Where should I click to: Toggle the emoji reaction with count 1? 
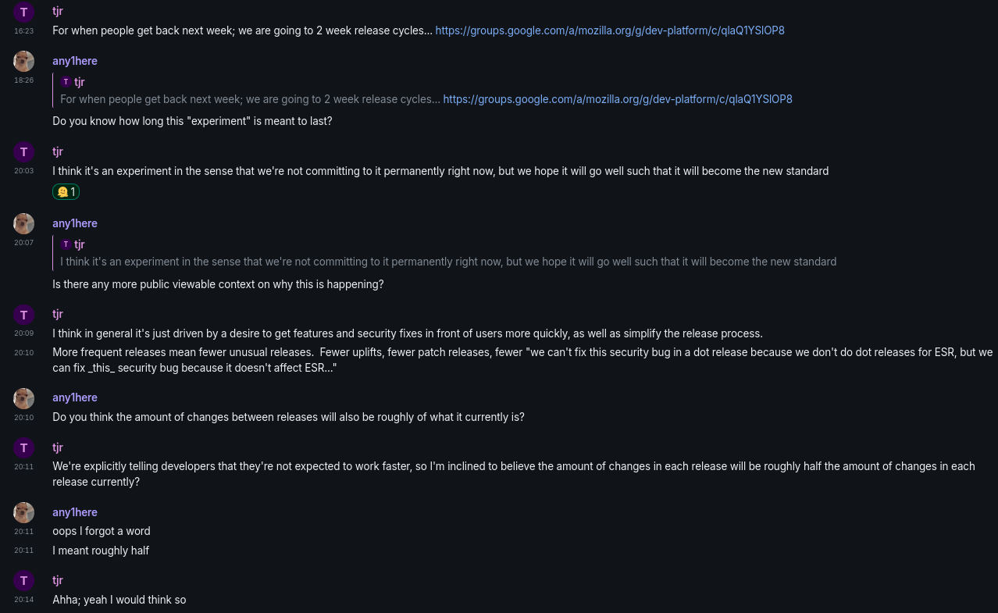pyautogui.click(x=66, y=191)
